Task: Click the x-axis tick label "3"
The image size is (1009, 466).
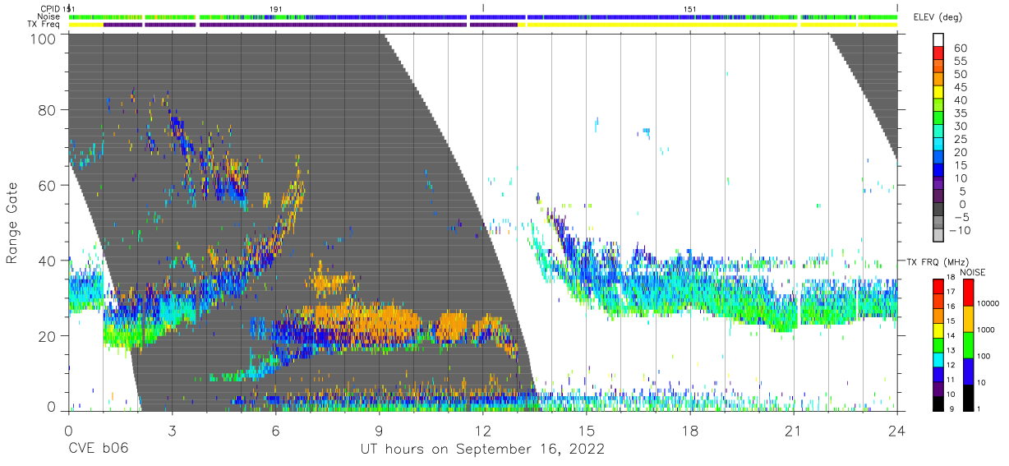Action: [x=172, y=430]
